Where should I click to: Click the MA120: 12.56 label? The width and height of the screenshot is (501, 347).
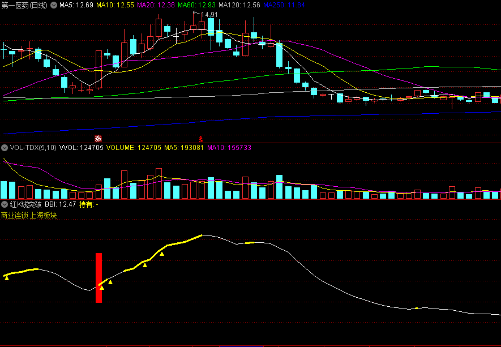pos(239,5)
